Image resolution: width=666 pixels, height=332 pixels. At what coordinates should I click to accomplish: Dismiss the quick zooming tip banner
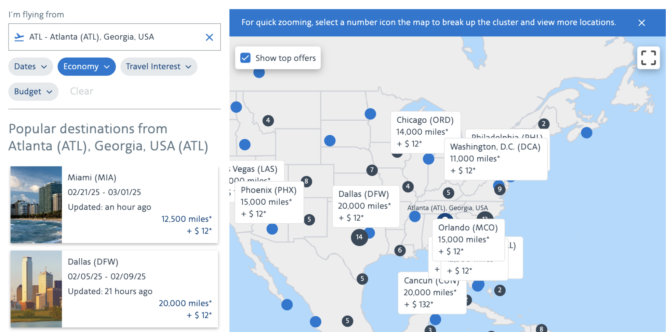642,23
